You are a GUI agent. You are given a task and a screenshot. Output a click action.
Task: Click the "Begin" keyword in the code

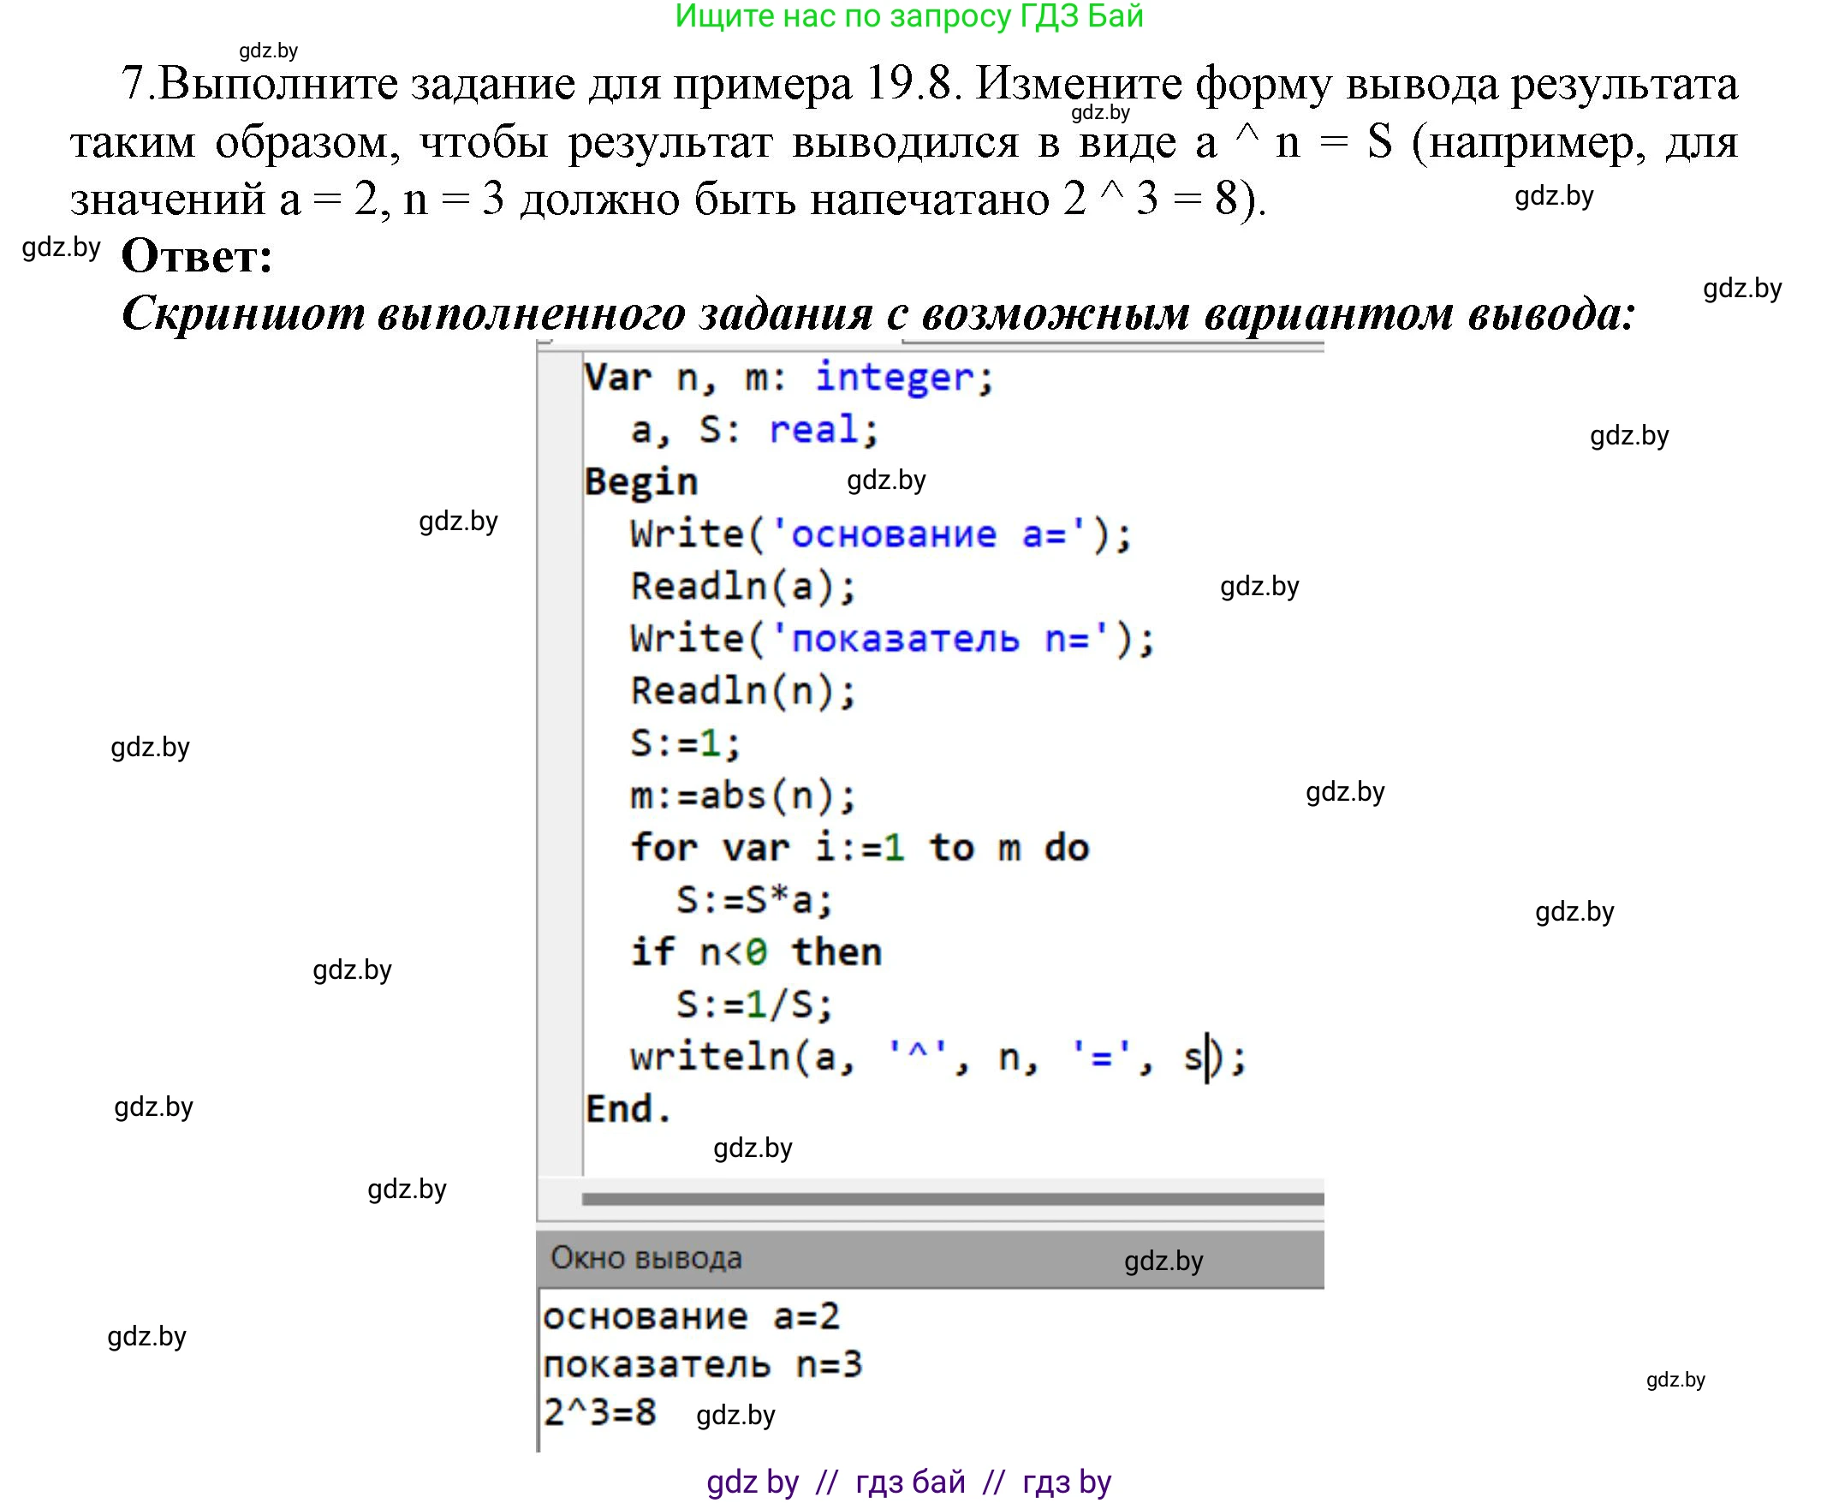point(640,481)
